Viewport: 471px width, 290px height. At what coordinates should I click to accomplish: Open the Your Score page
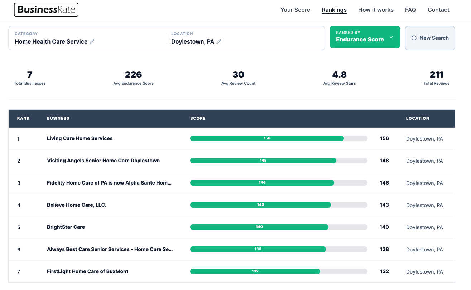[x=295, y=10]
